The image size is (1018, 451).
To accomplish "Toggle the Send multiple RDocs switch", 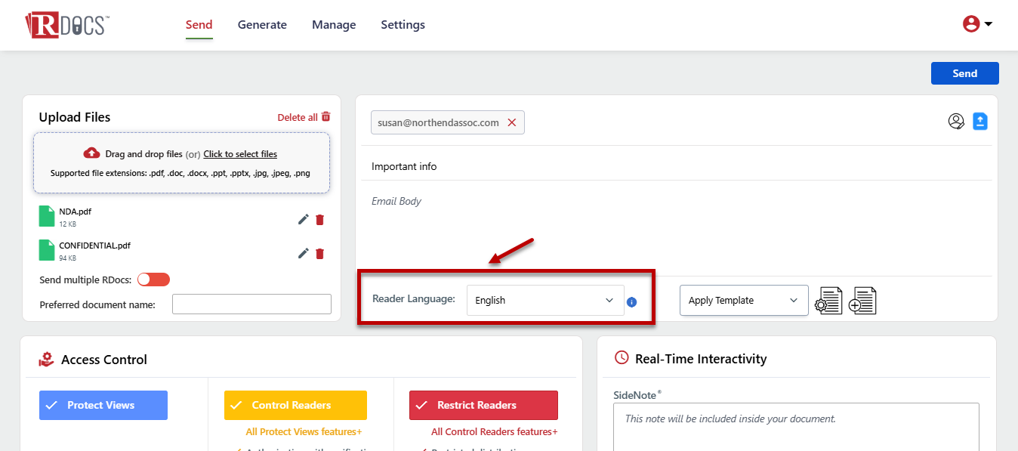I will point(153,280).
